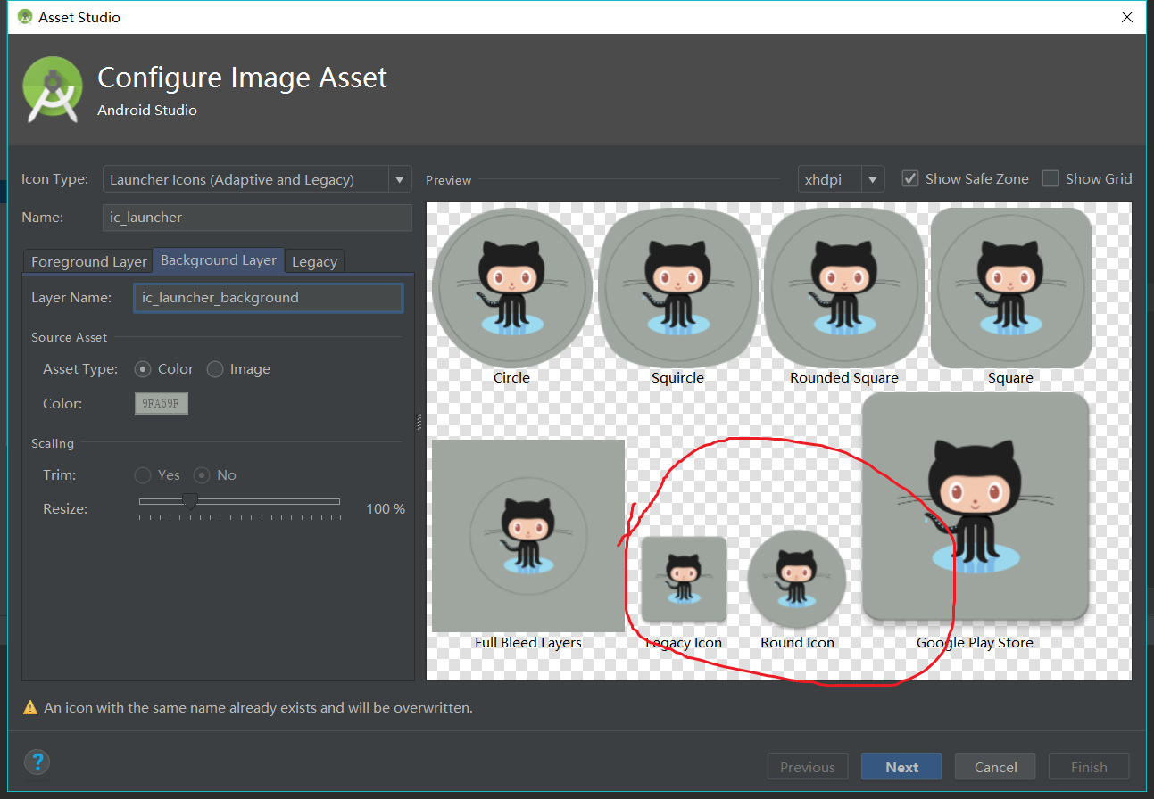Screen dimensions: 1154x799
Task: Close the Asset Studio dialog
Action: pyautogui.click(x=1127, y=17)
